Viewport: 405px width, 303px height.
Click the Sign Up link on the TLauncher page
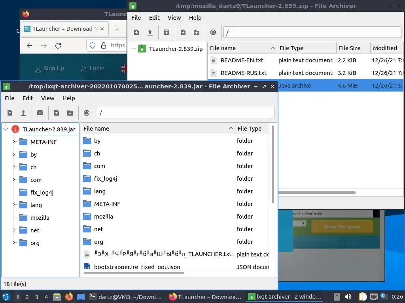(49, 69)
